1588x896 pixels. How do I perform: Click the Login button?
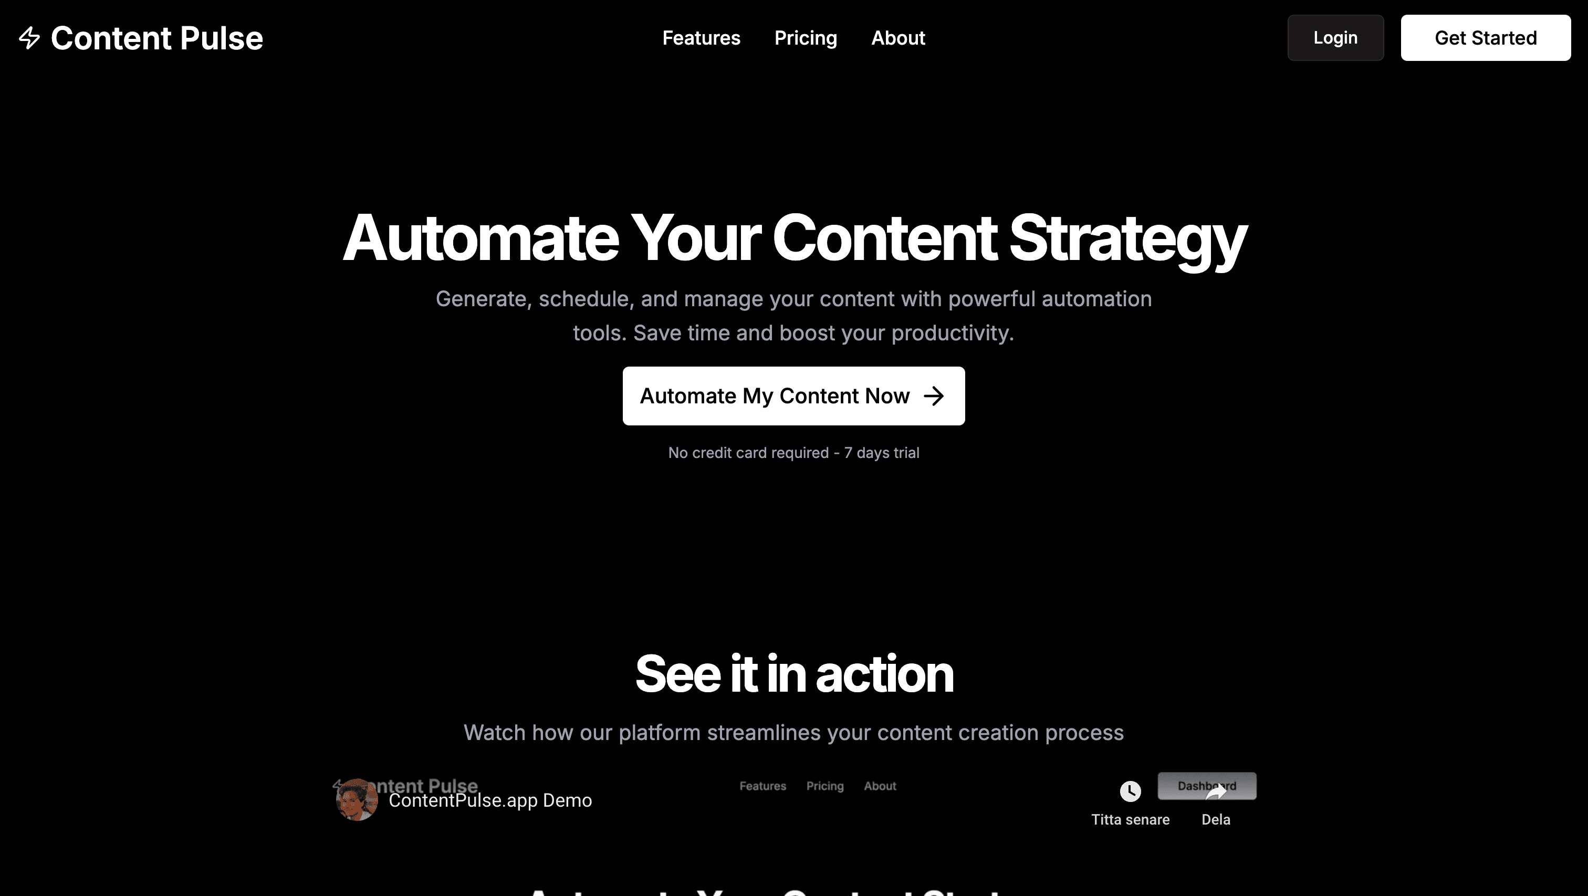(x=1335, y=37)
